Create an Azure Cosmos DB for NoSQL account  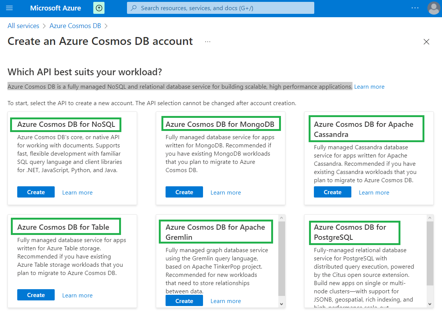pyautogui.click(x=36, y=192)
